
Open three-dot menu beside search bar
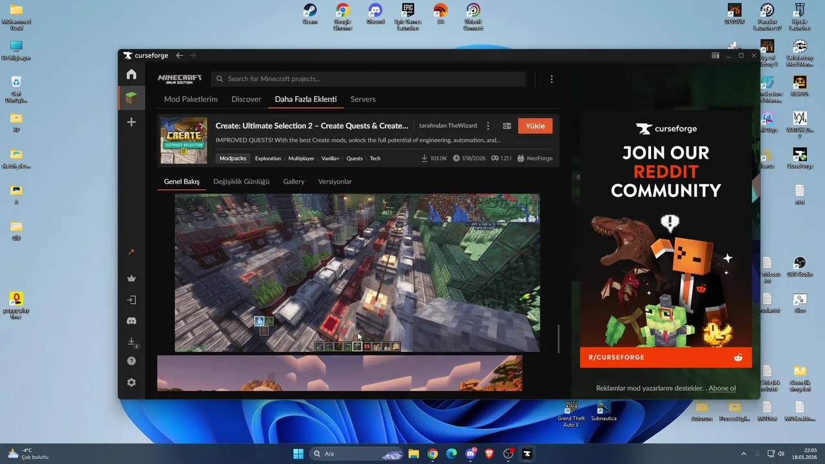pyautogui.click(x=551, y=79)
